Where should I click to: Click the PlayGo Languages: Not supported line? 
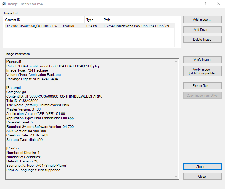[34, 170]
